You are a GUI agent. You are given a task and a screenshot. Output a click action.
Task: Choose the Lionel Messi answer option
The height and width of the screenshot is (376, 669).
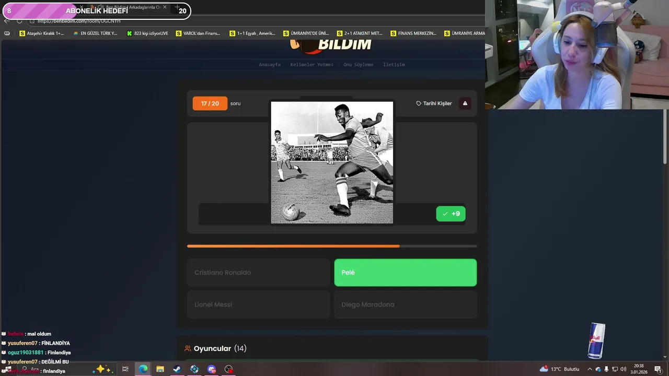click(x=258, y=304)
